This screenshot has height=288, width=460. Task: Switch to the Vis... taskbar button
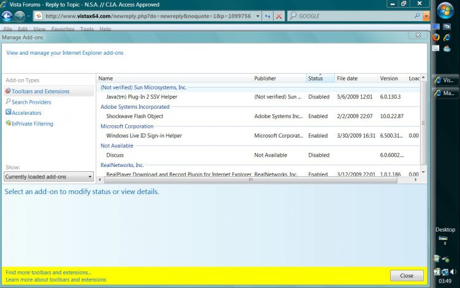pyautogui.click(x=445, y=80)
